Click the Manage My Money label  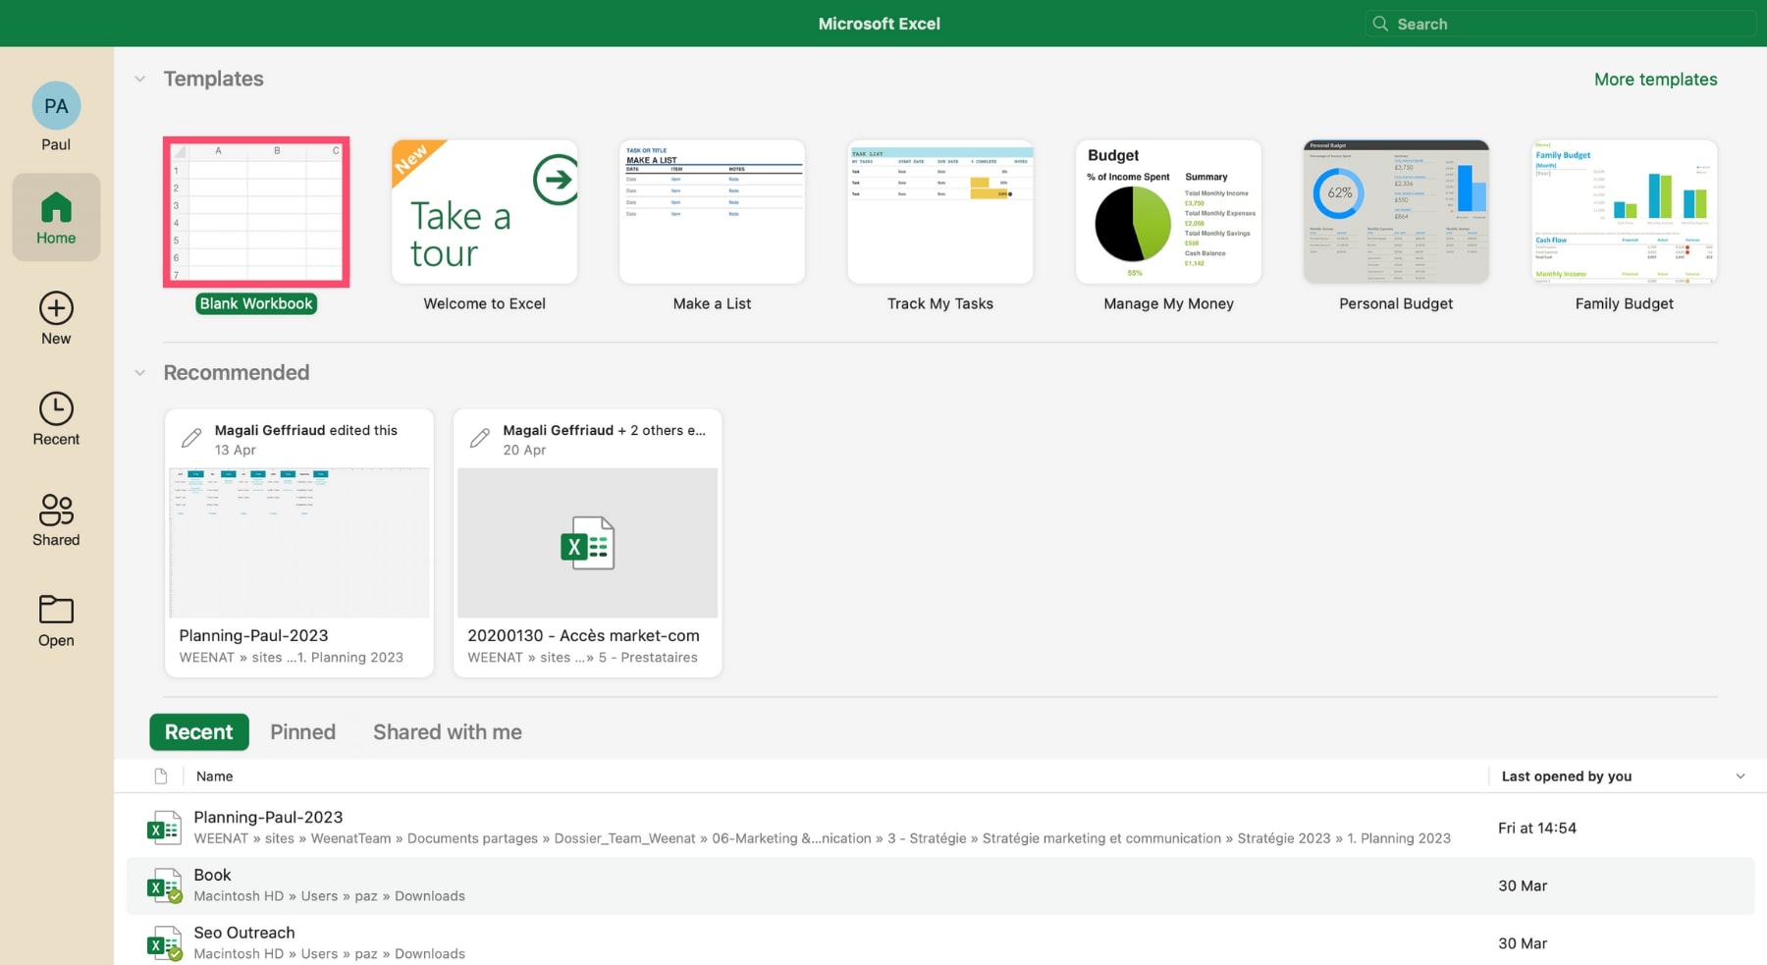(1168, 304)
